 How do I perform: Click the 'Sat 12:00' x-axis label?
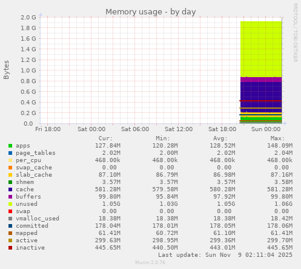pyautogui.click(x=179, y=129)
